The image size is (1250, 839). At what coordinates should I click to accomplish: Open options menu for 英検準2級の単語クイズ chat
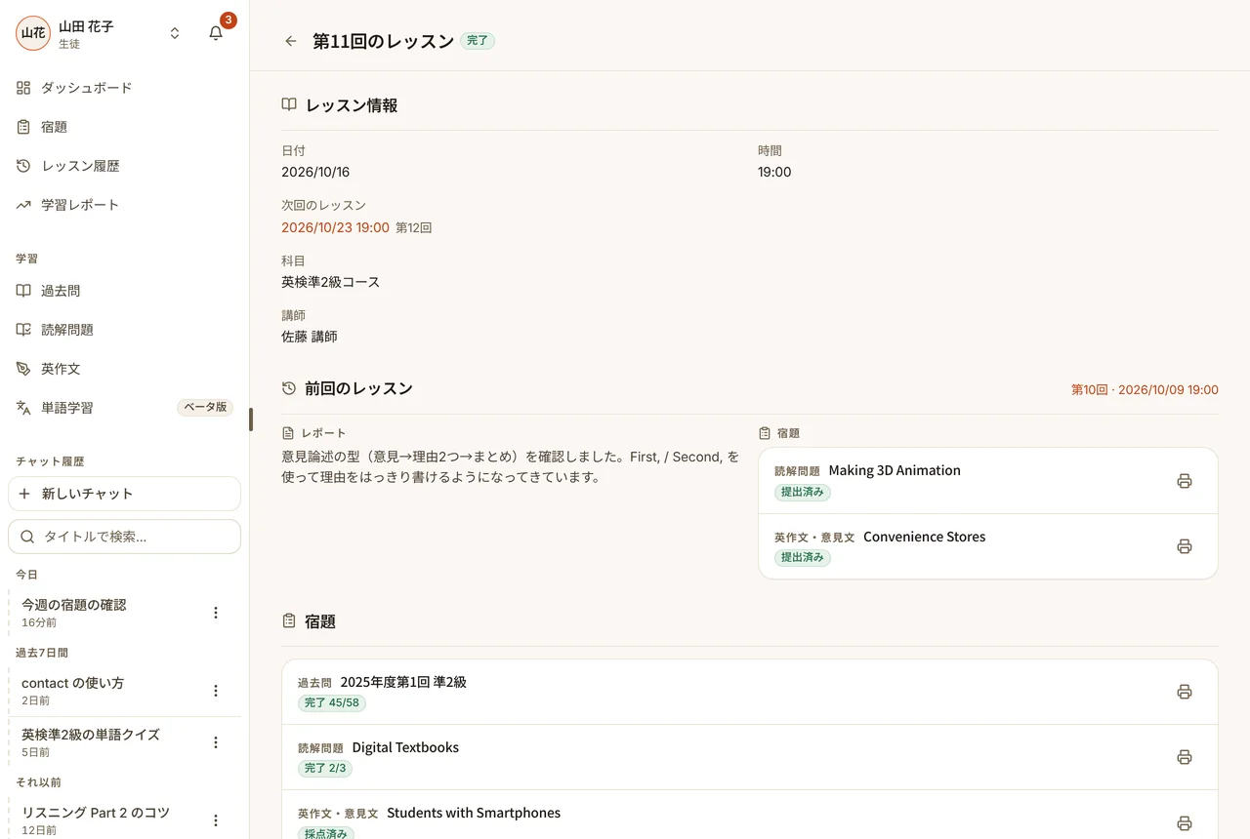(216, 742)
